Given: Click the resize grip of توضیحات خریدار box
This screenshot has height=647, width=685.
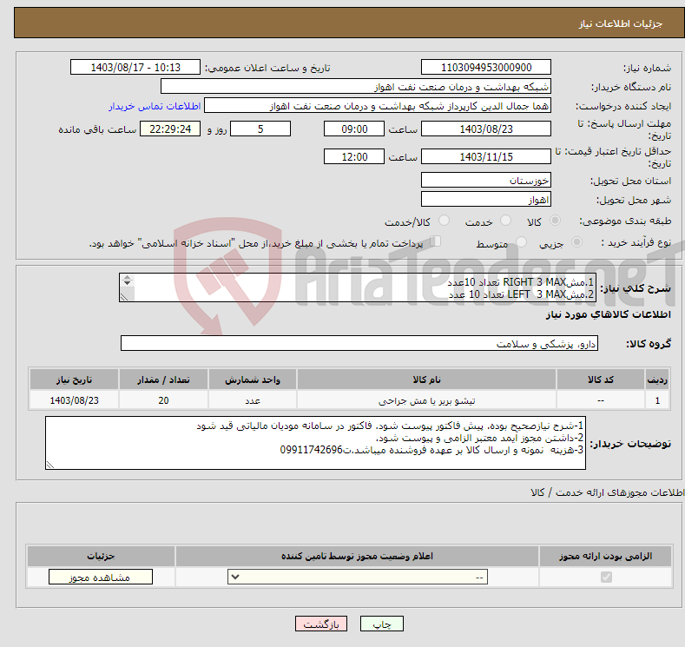Looking at the screenshot, I should [x=50, y=465].
